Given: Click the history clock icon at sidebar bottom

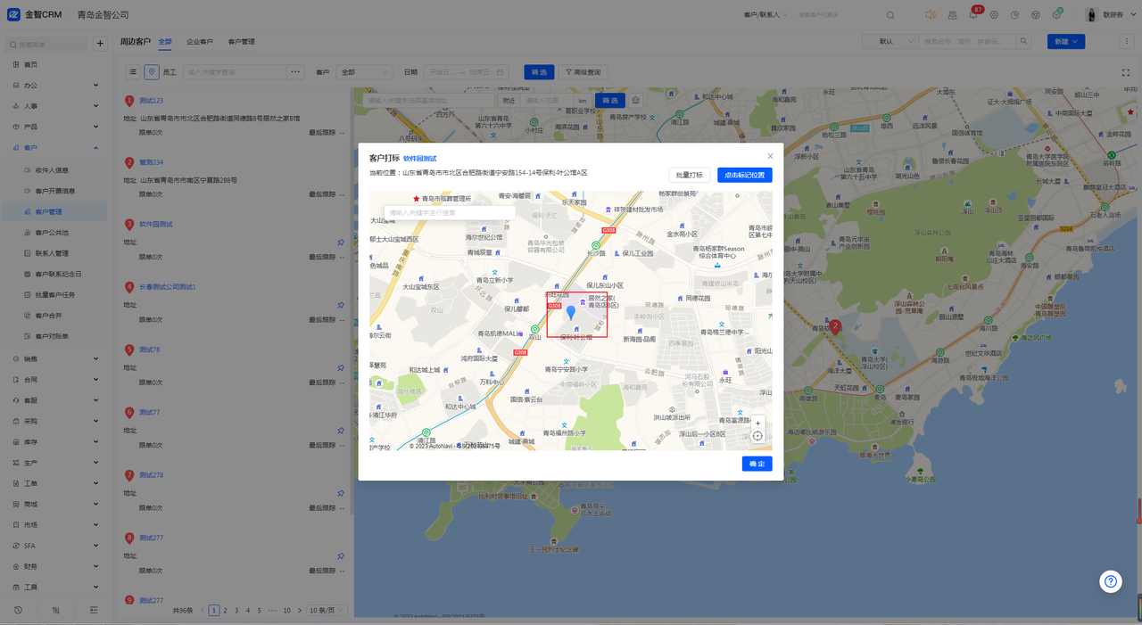Looking at the screenshot, I should tap(18, 610).
